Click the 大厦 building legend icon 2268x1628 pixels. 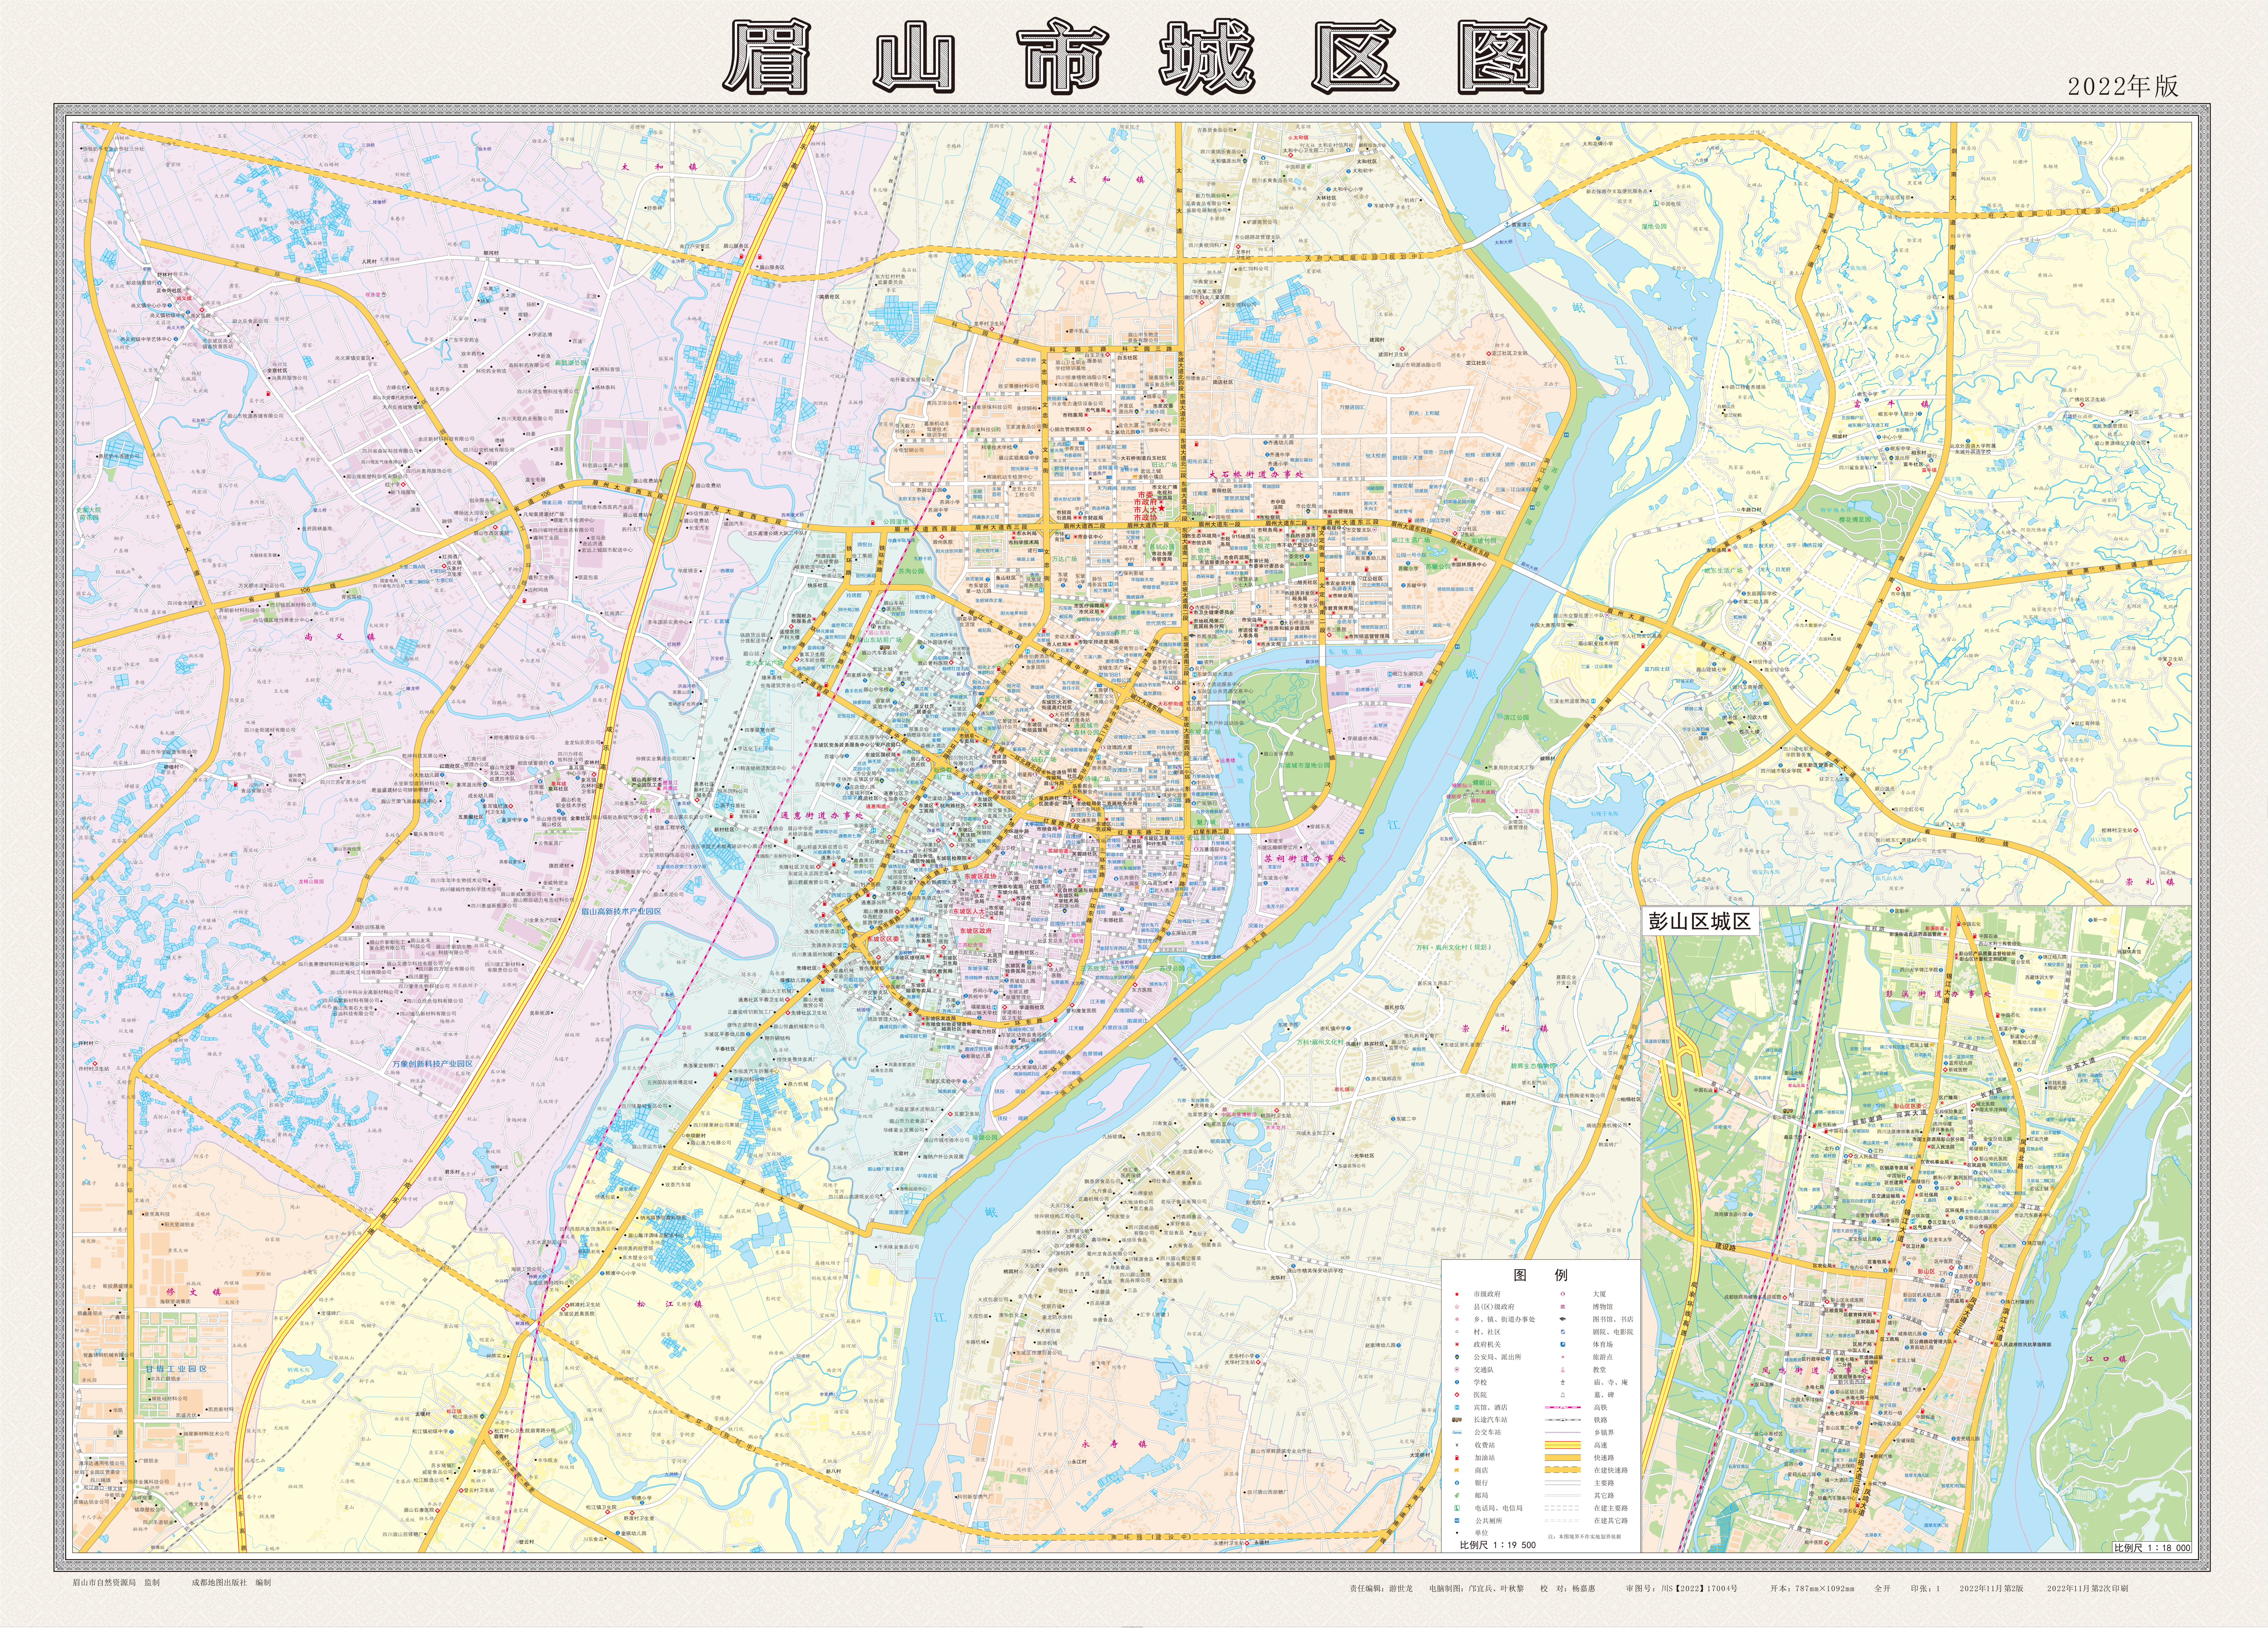click(1563, 1294)
